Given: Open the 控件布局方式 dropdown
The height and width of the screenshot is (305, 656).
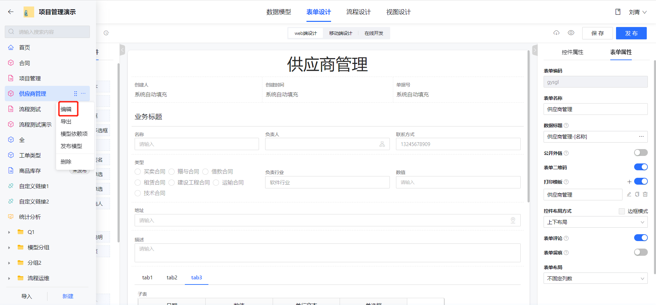Looking at the screenshot, I should (x=595, y=222).
